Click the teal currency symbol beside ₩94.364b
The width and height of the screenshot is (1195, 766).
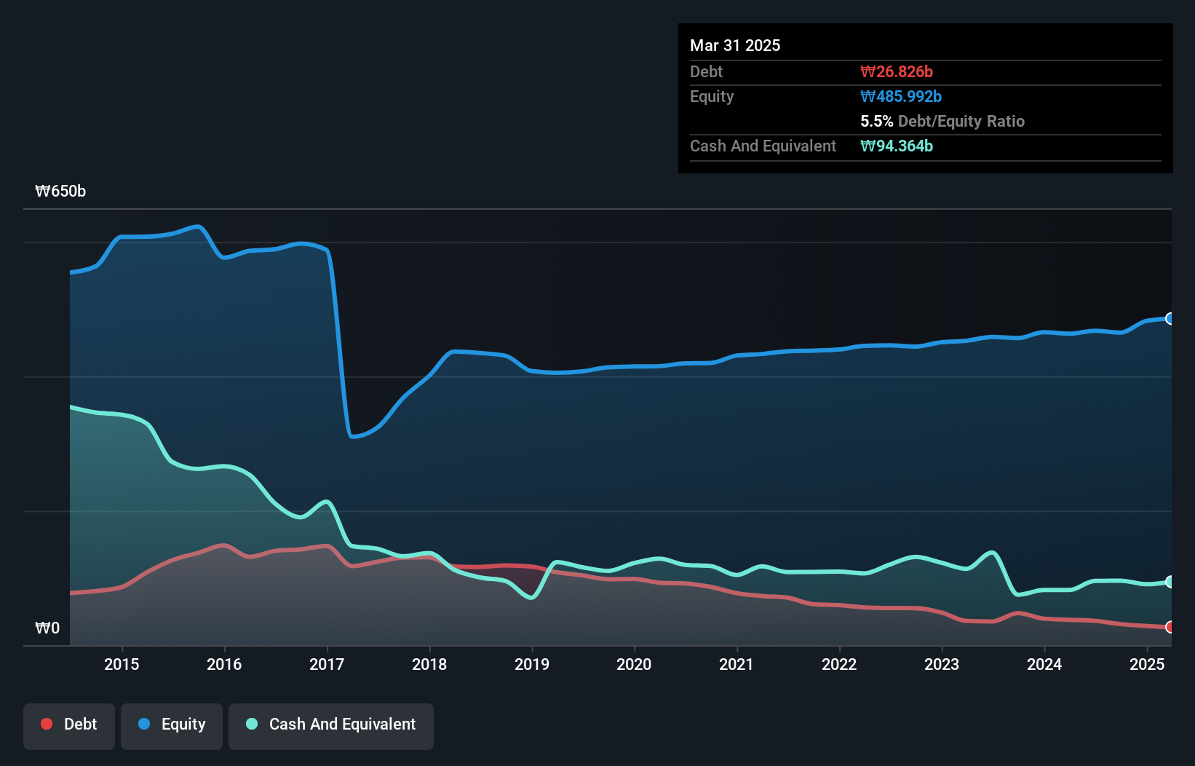click(866, 146)
